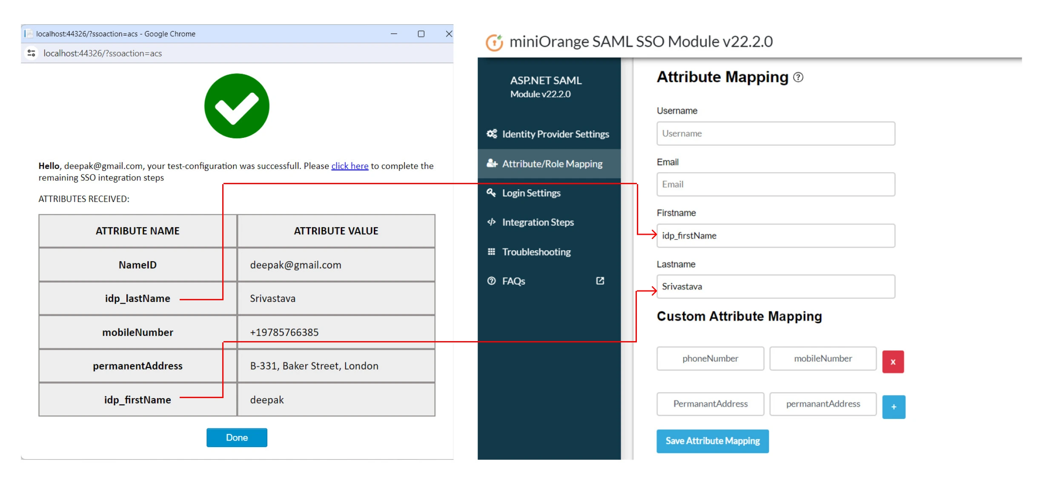
Task: Go to the Login Settings section
Action: pyautogui.click(x=549, y=193)
